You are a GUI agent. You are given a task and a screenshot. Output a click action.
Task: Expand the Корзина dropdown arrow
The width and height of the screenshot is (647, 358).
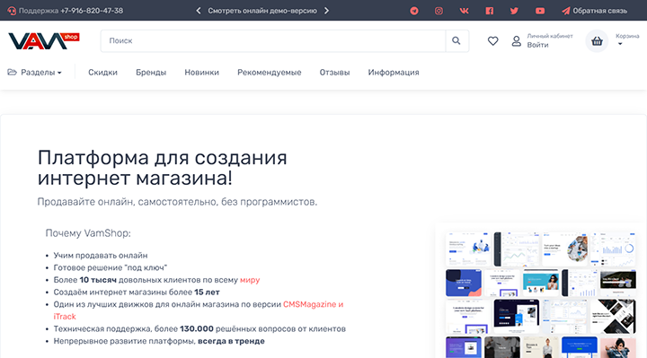click(619, 44)
